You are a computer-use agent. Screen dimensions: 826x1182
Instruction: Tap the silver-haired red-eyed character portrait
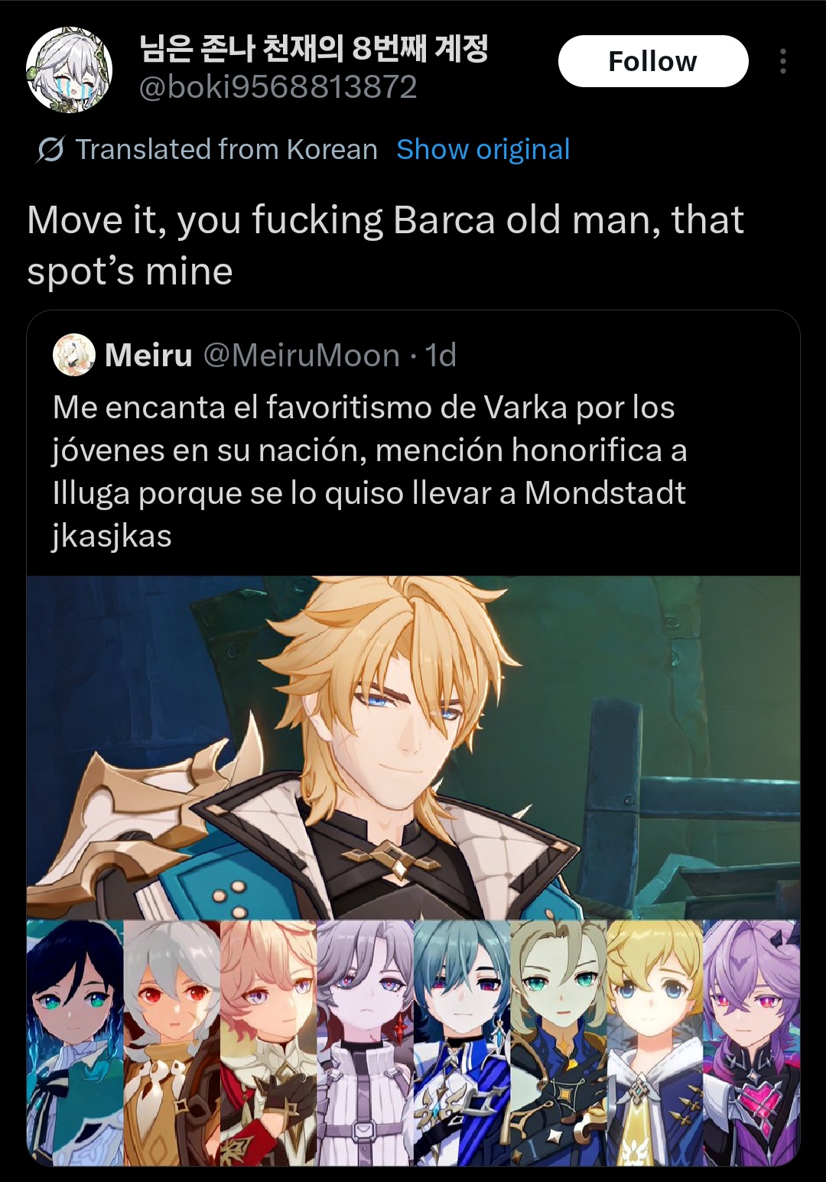(172, 1043)
